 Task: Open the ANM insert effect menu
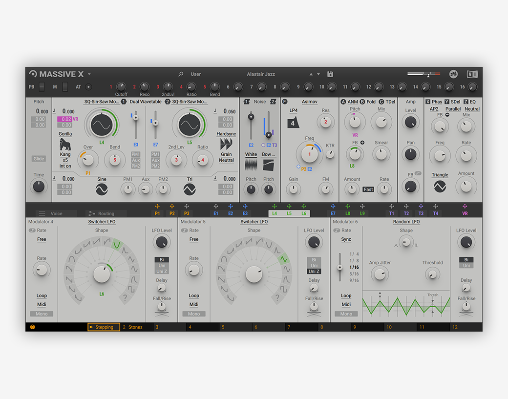(353, 102)
